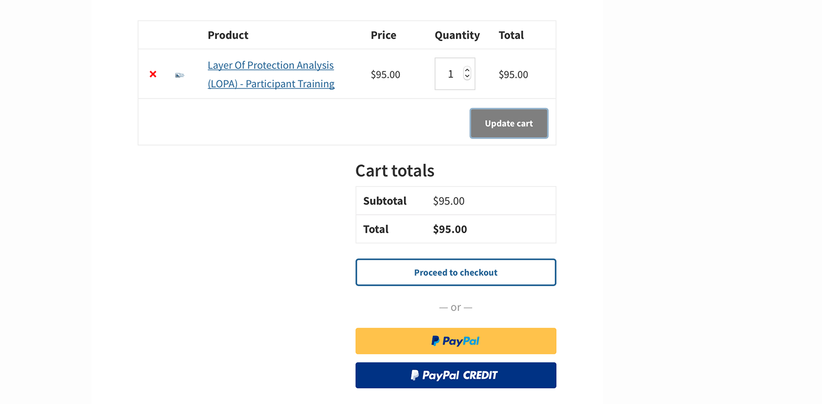Viewport: 822px width, 404px height.
Task: Pay with the yellow PayPal button
Action: click(456, 341)
